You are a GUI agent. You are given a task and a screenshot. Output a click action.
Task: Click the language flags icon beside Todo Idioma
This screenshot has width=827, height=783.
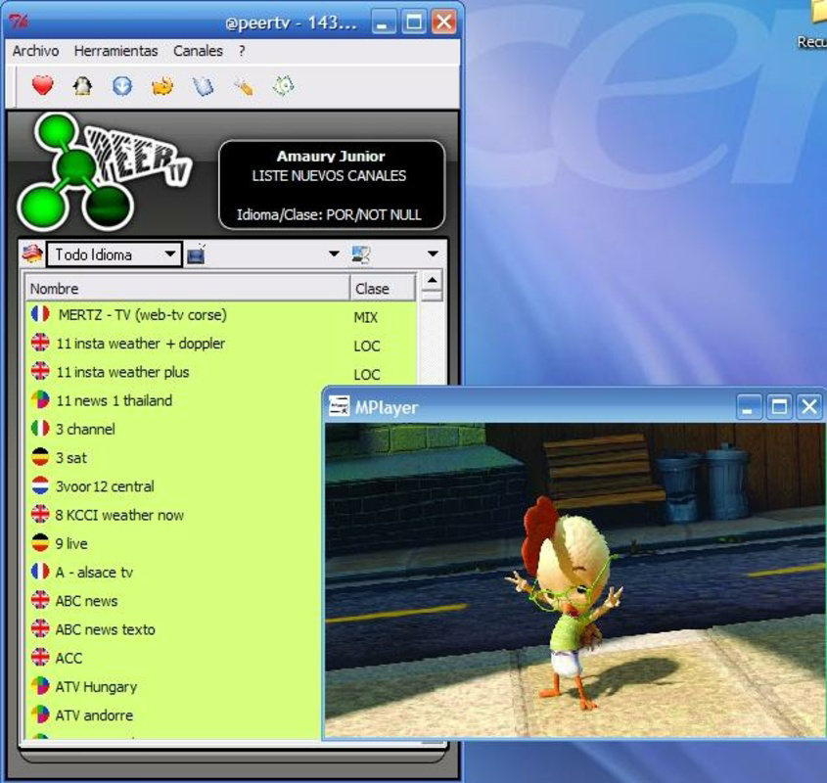click(32, 254)
